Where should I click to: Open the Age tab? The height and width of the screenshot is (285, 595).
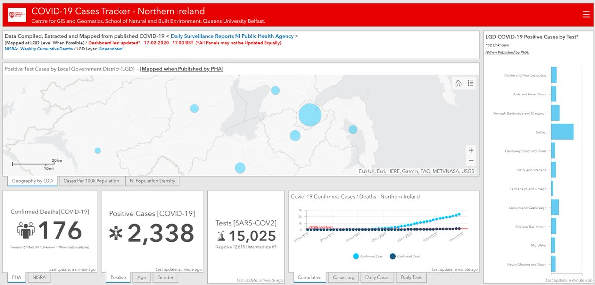[141, 277]
